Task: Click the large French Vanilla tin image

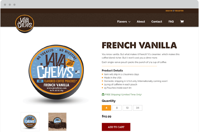Action: (56, 72)
